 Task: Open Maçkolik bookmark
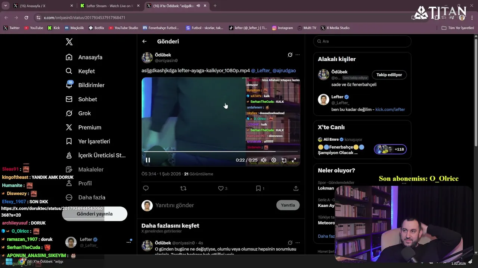74,28
